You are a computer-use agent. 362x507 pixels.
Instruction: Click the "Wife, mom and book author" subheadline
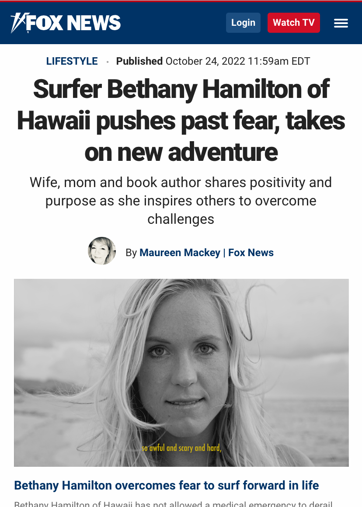pos(181,200)
